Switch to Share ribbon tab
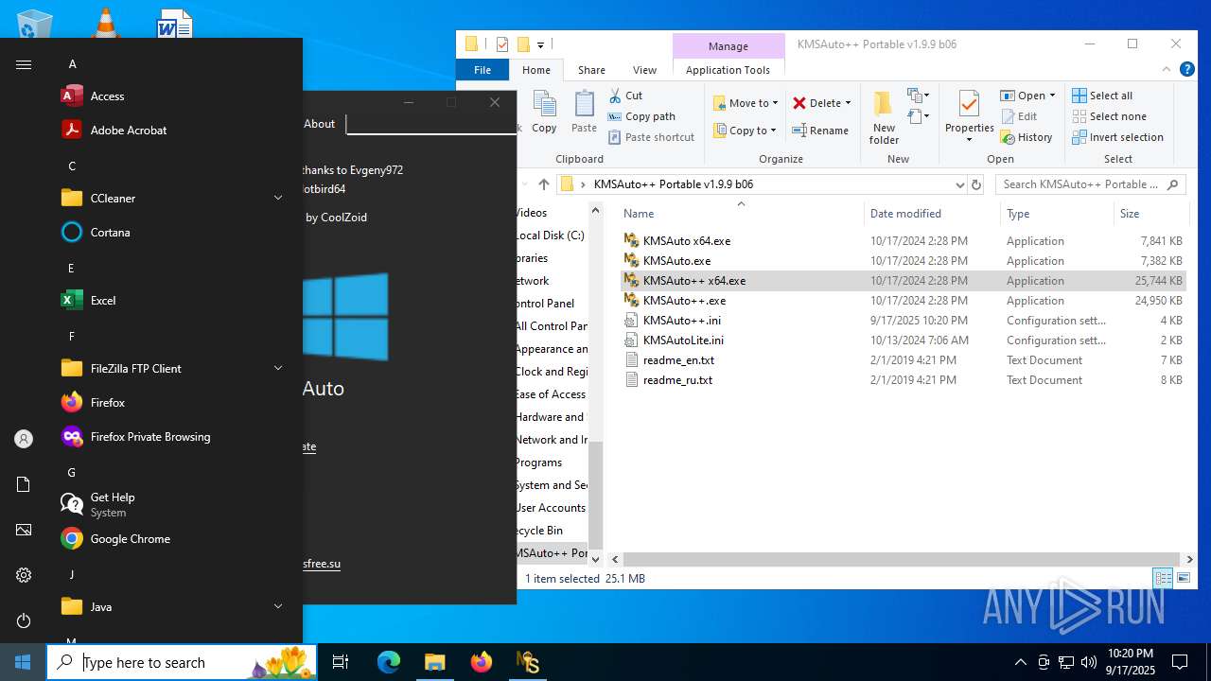This screenshot has height=681, width=1211. pyautogui.click(x=591, y=70)
